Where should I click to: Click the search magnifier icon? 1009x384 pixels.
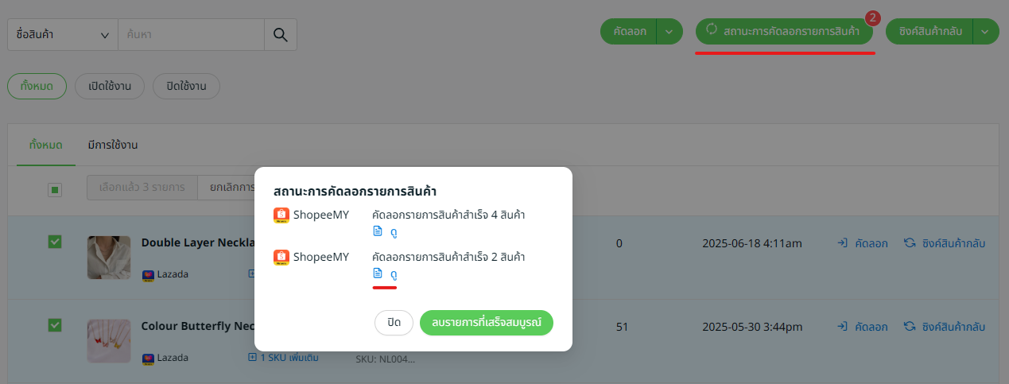pos(280,34)
